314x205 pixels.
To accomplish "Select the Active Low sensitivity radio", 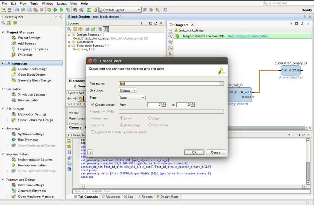I will point(150,125).
